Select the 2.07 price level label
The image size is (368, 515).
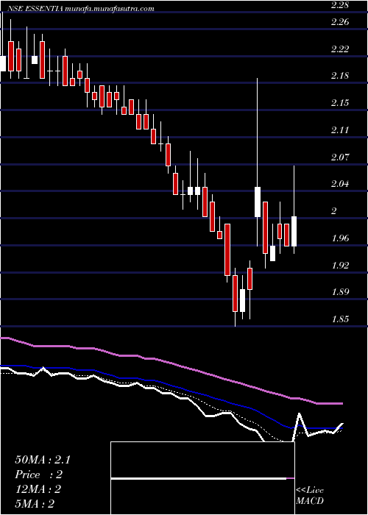[340, 157]
